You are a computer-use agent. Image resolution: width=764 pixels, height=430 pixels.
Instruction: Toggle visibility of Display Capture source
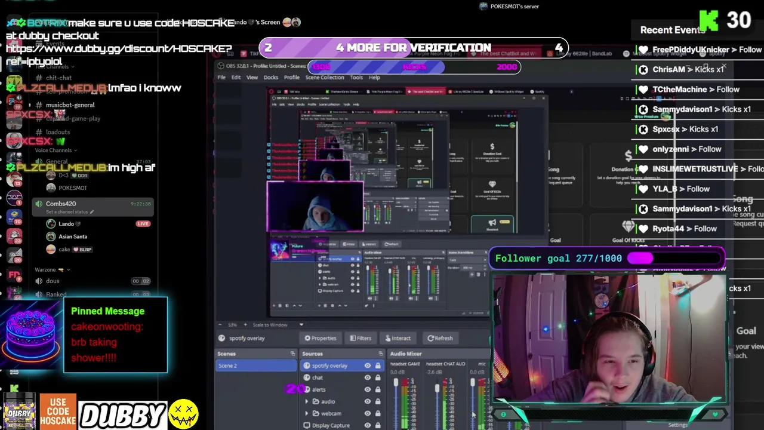368,425
